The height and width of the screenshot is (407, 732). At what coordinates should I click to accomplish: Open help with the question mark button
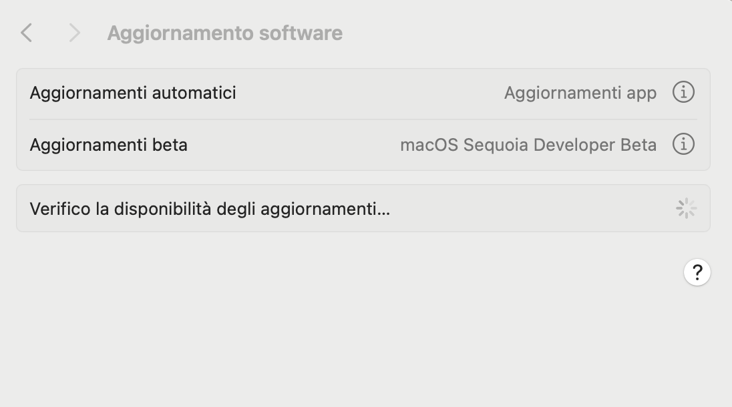[x=697, y=272]
